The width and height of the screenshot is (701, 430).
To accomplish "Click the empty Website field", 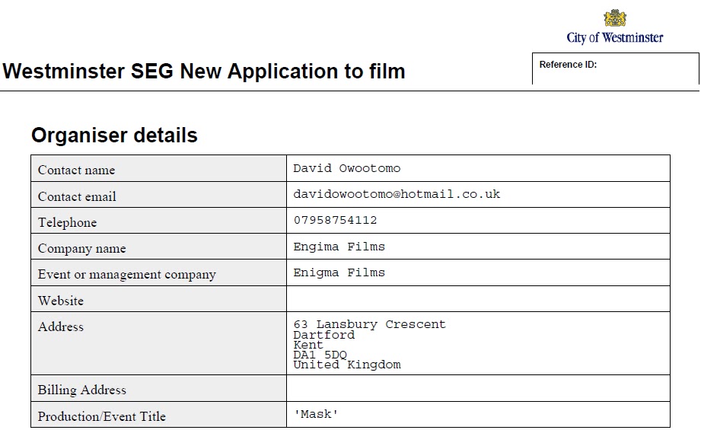I will pos(478,298).
